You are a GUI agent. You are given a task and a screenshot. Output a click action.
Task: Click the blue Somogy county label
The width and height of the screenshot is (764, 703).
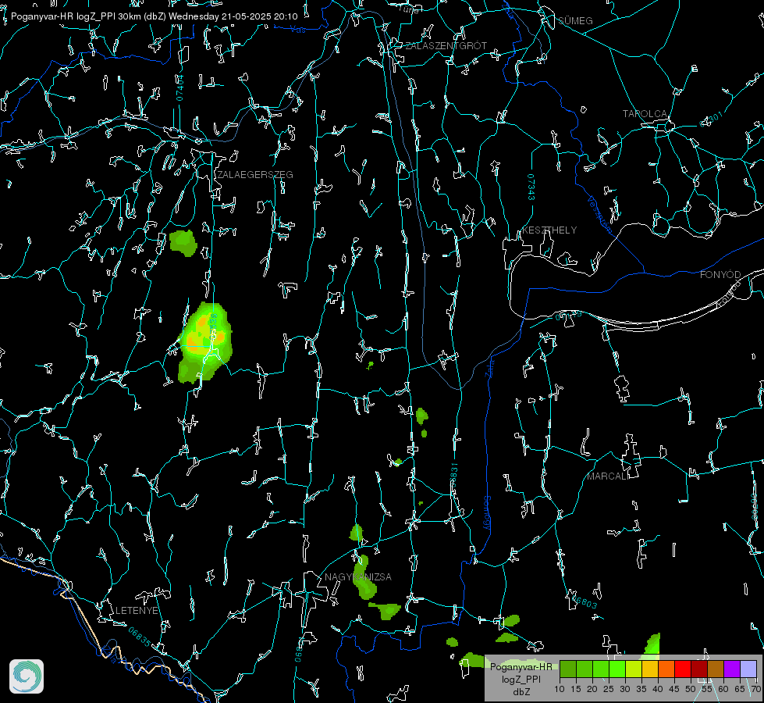click(487, 513)
